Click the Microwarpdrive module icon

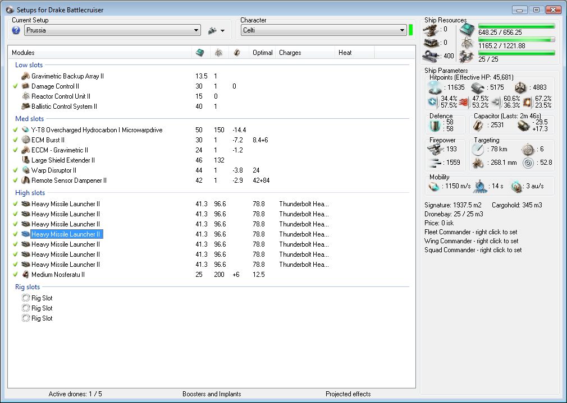pos(25,130)
